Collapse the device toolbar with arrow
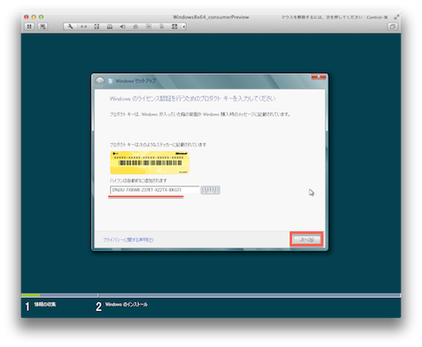The image size is (422, 347). 184,27
